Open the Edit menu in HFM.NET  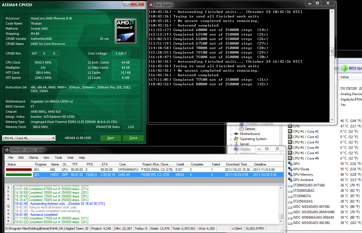[21, 158]
